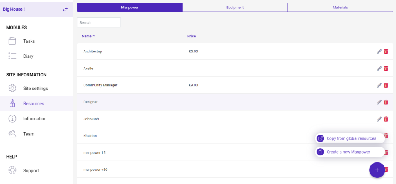
Task: Switch to the Manpower tab
Action: pos(130,7)
